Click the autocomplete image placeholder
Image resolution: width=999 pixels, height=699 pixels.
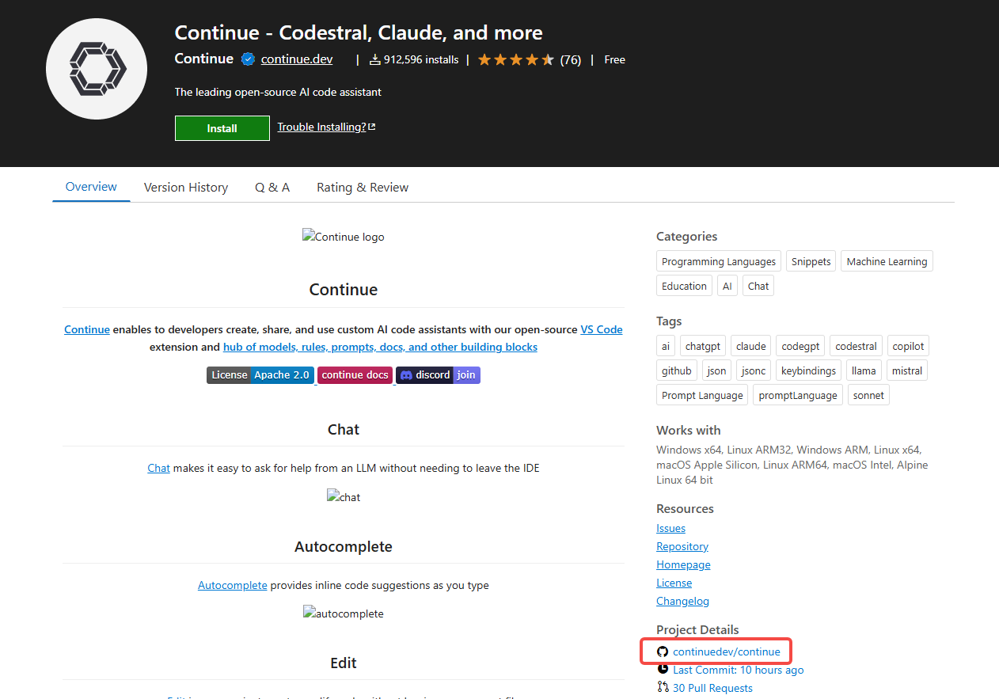(x=344, y=614)
